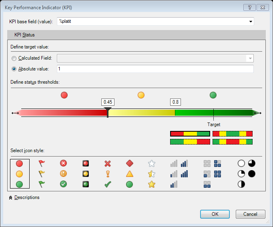
Task: Pick the stars rating icon style
Action: pos(152,174)
